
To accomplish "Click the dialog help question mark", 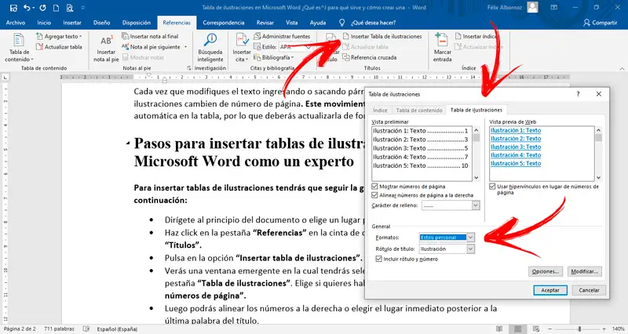I will click(x=578, y=94).
